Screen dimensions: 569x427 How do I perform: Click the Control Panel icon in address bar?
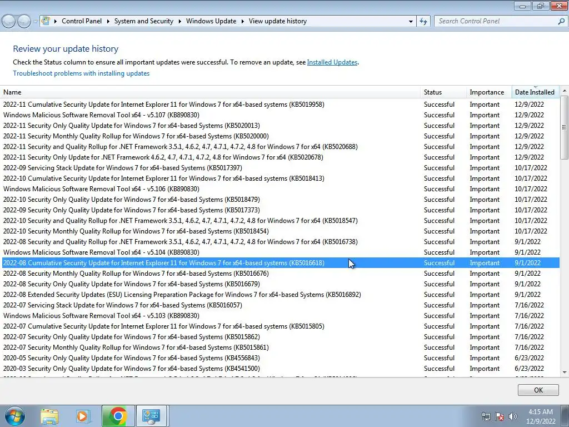pos(46,21)
